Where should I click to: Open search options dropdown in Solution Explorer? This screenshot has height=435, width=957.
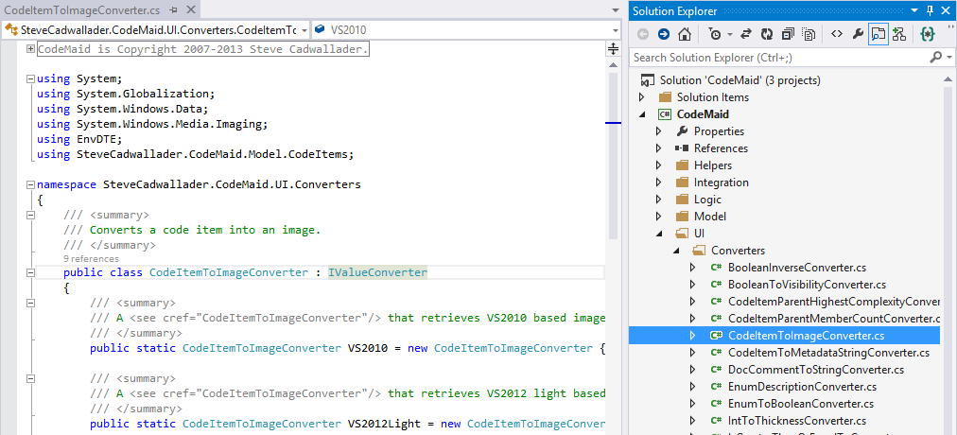(x=949, y=58)
